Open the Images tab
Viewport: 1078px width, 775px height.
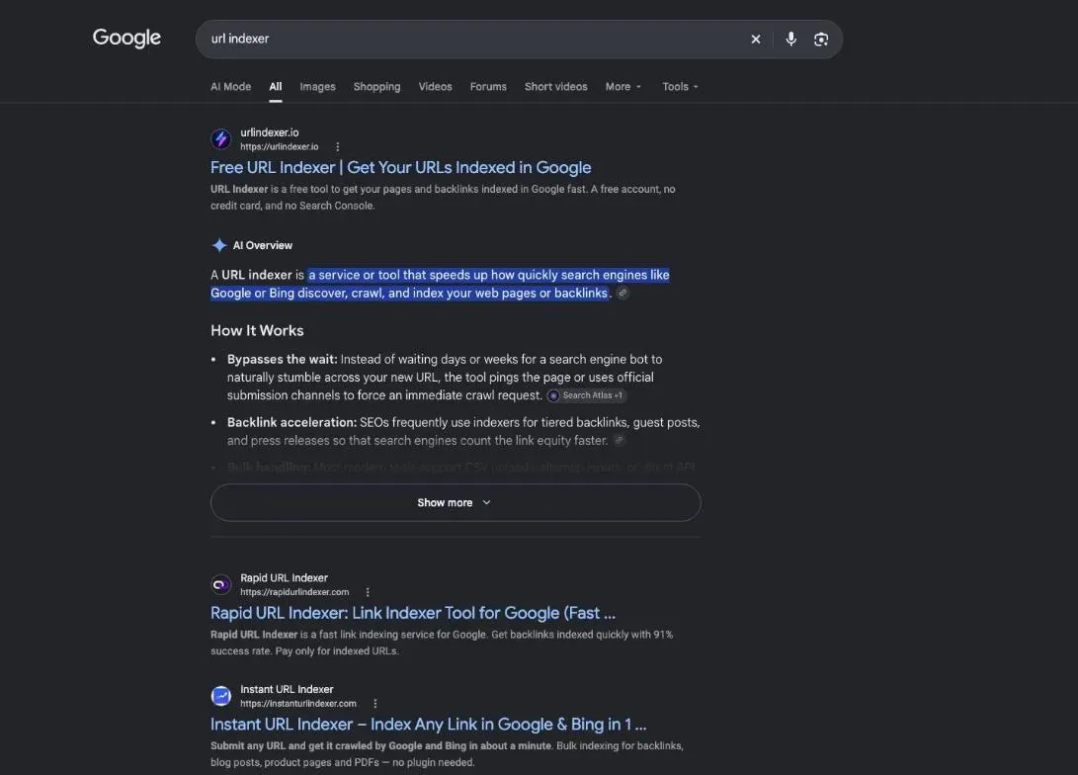317,87
